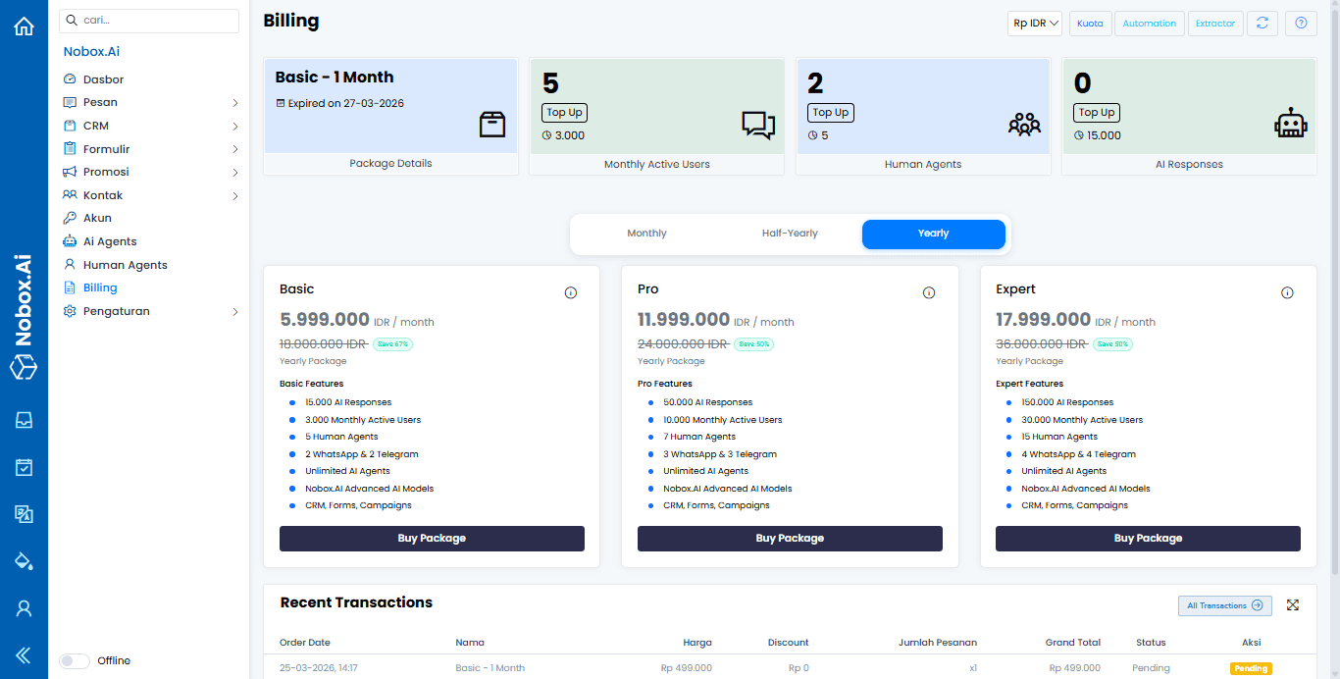Open Ai Agents from sidebar

[109, 241]
